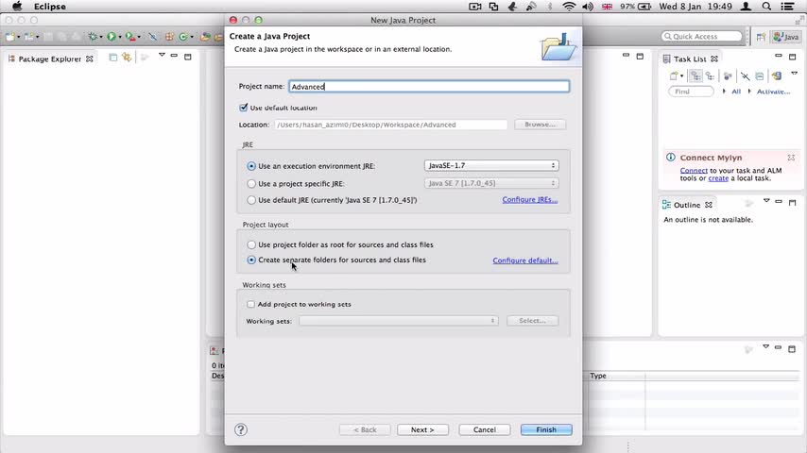Screen dimensions: 807x453
Task: Click the Finish button
Action: pyautogui.click(x=546, y=429)
